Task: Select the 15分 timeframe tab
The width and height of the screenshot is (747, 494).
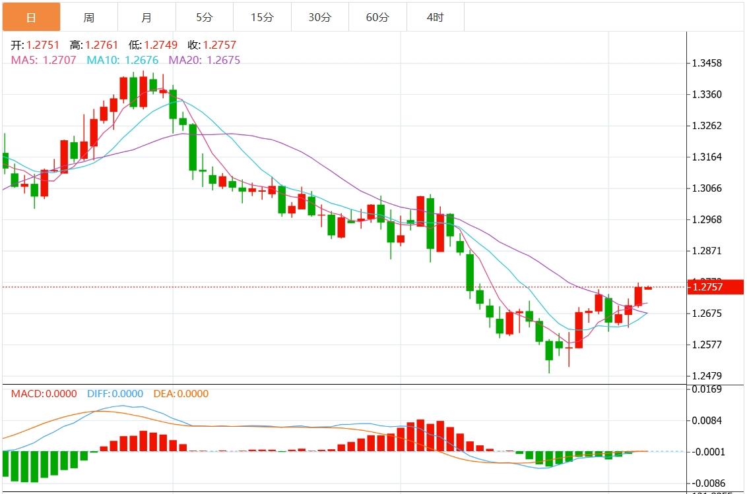Action: (x=262, y=18)
